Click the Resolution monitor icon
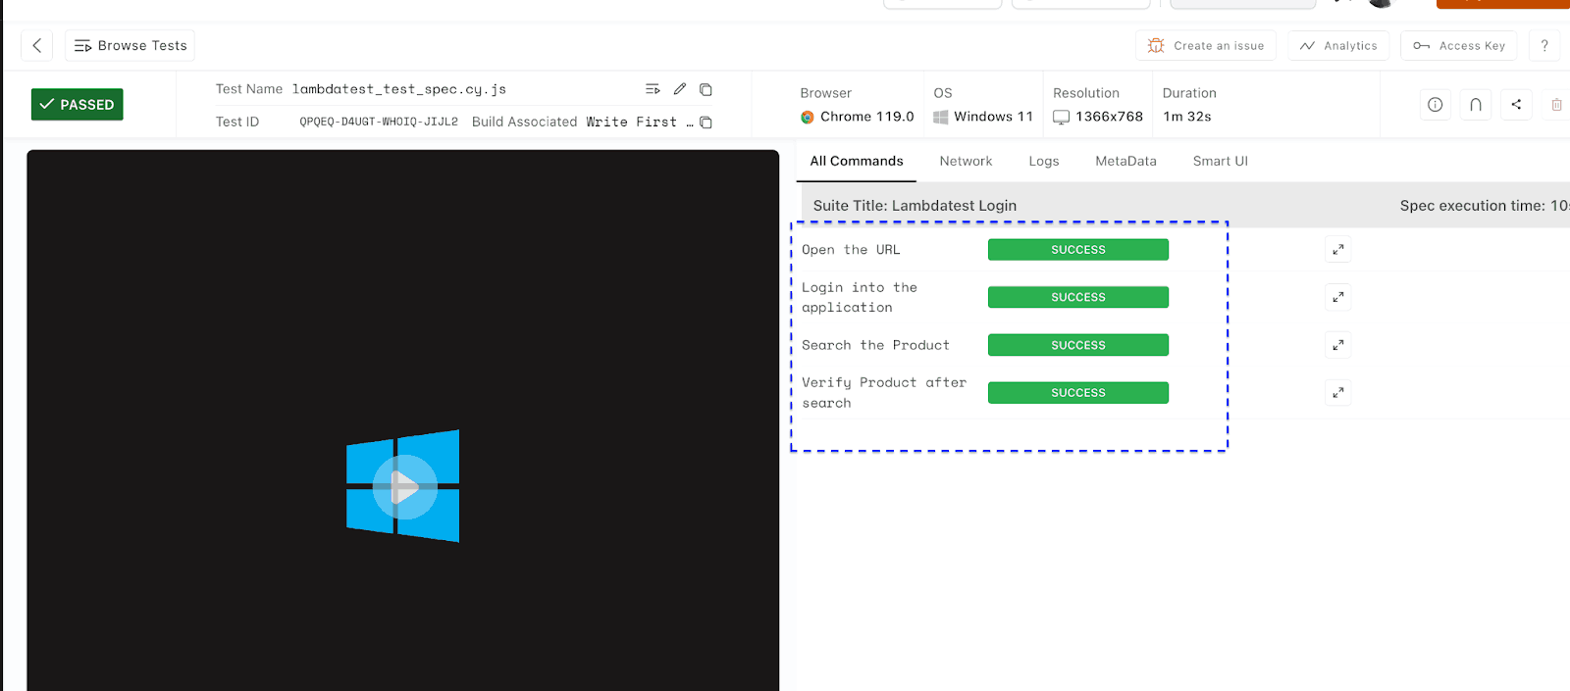The height and width of the screenshot is (691, 1570). tap(1062, 117)
